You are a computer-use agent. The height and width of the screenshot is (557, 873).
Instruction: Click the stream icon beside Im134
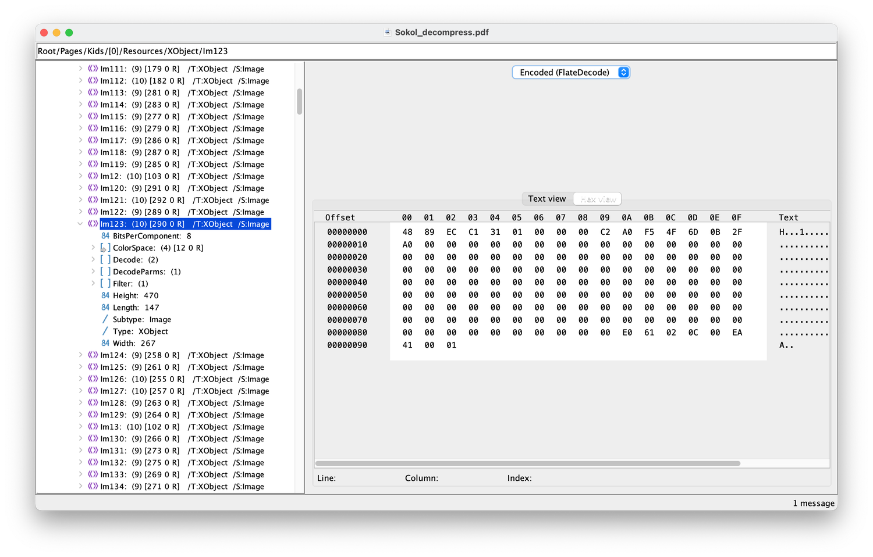pyautogui.click(x=93, y=486)
